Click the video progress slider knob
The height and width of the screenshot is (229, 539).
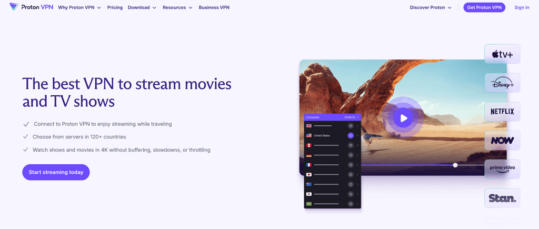pyautogui.click(x=455, y=165)
